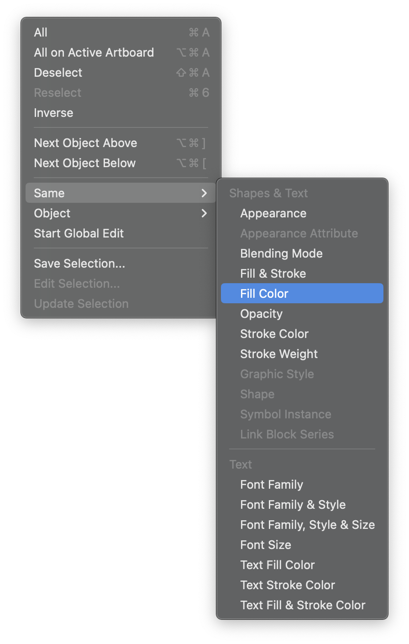
Task: Expand the Object submenu arrow
Action: tap(204, 213)
